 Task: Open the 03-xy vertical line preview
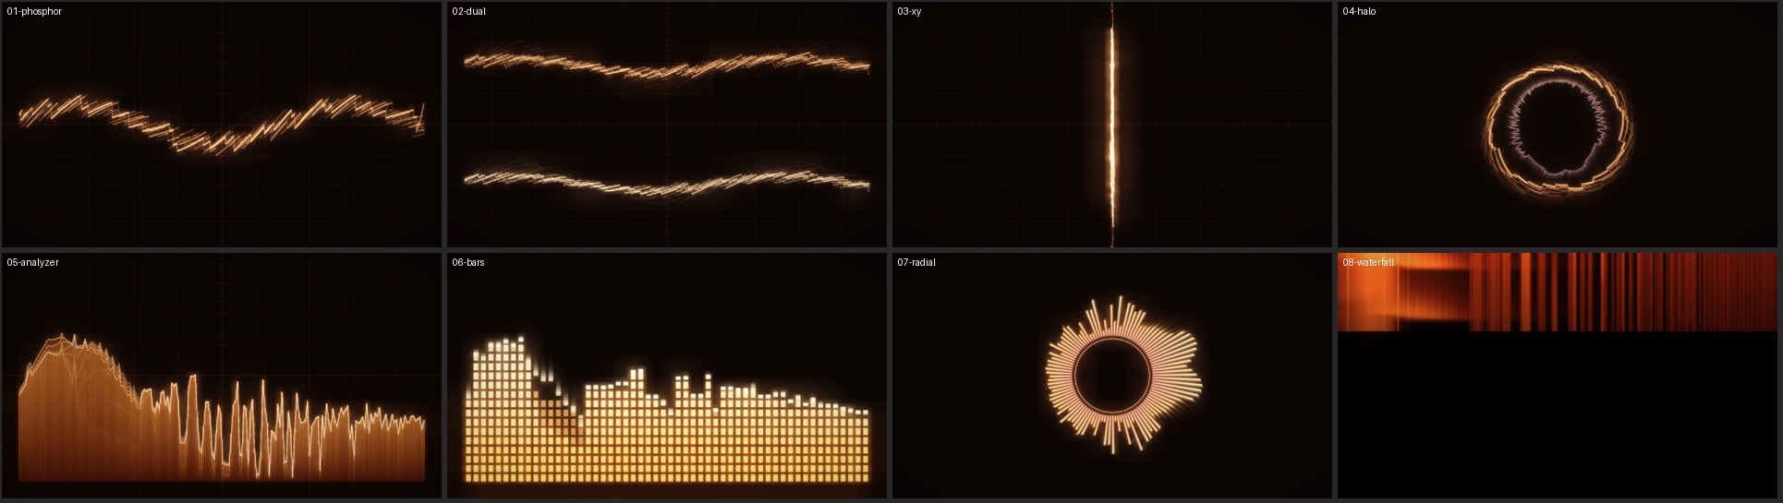(x=1112, y=125)
